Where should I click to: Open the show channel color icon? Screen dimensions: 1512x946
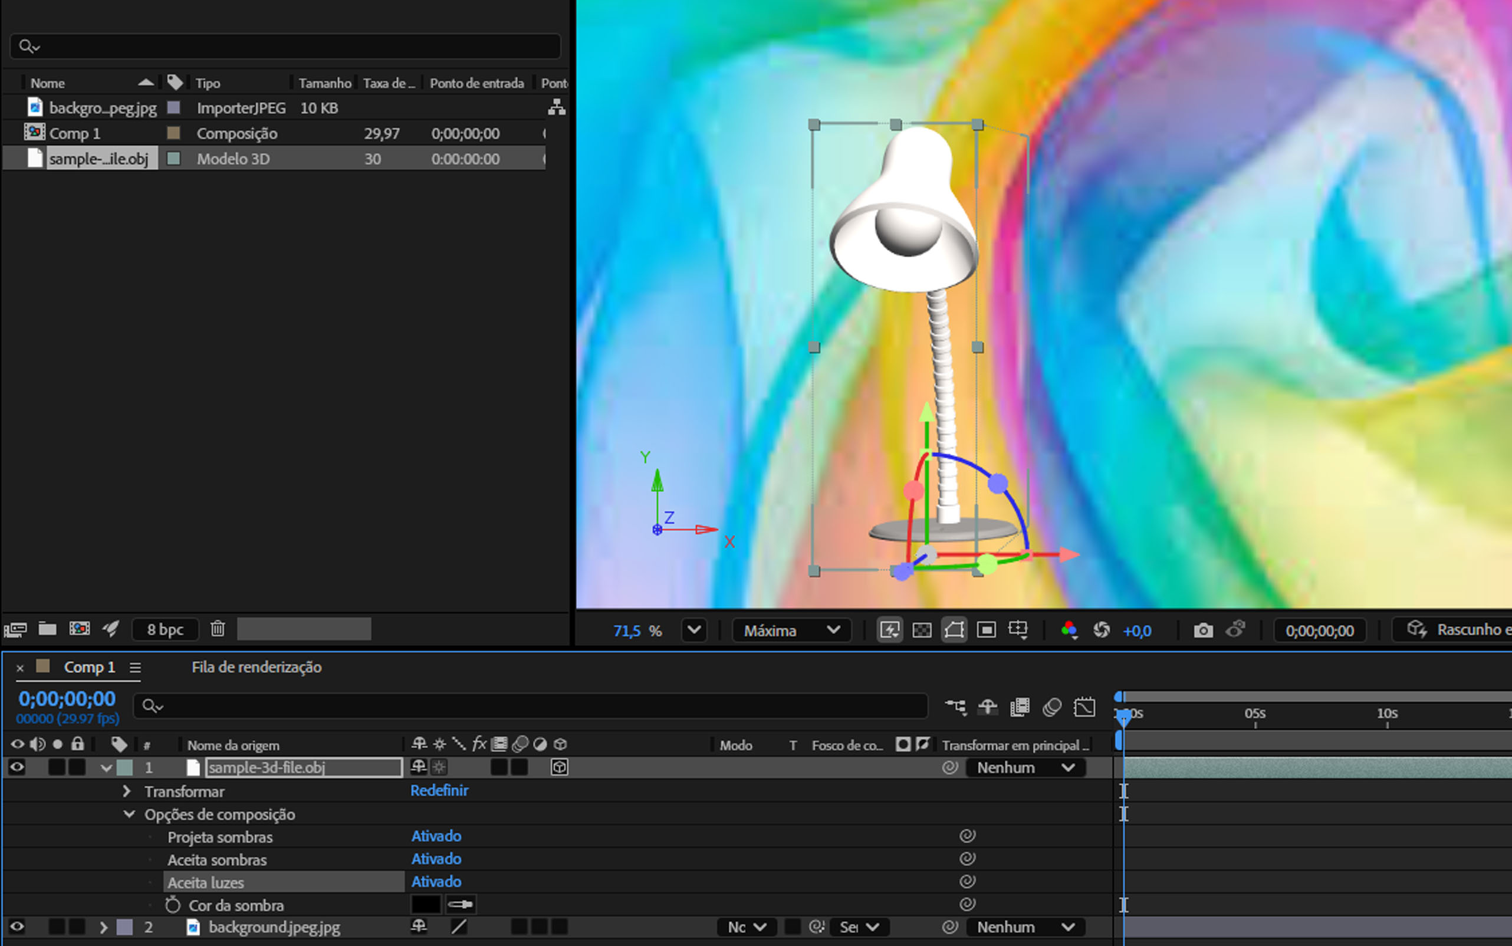(1069, 630)
